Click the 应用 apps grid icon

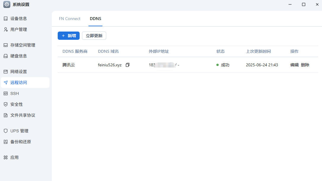tap(6, 157)
